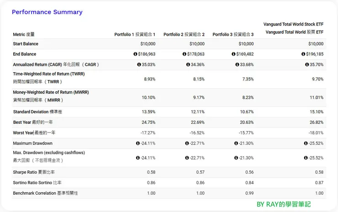338x212 pixels.
Task: Click info icon next to 34.36% CAGR
Action: [x=188, y=64]
